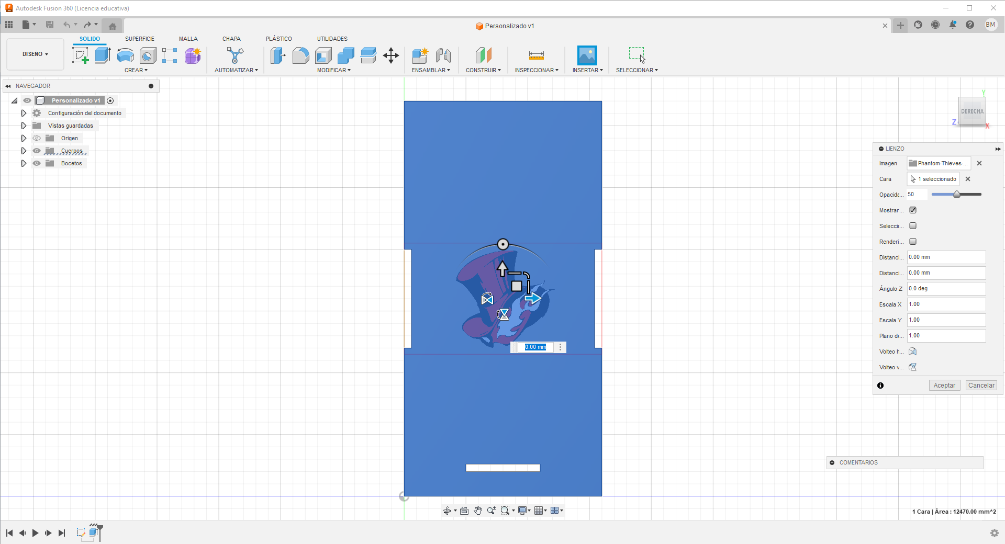The image size is (1005, 544).
Task: Select the Fillet tool
Action: pos(300,55)
